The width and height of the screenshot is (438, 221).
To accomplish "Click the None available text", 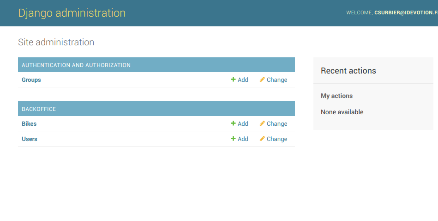I will 342,112.
